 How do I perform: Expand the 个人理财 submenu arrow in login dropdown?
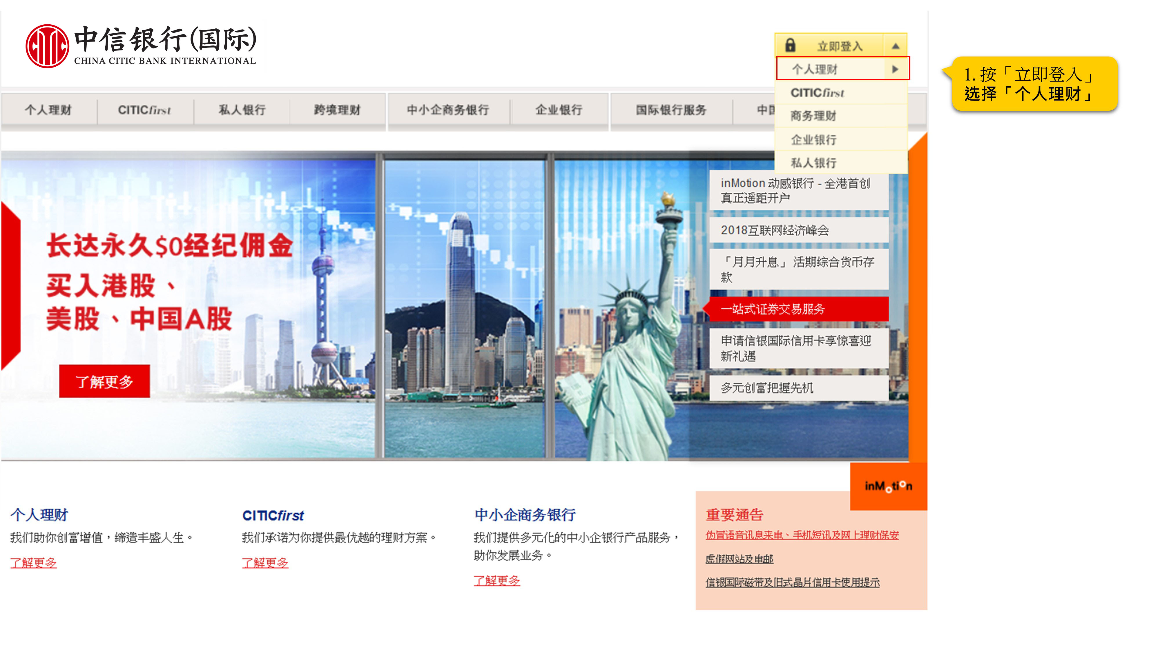click(895, 69)
